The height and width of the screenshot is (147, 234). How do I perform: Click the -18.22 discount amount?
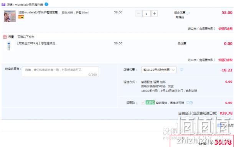click(226, 70)
